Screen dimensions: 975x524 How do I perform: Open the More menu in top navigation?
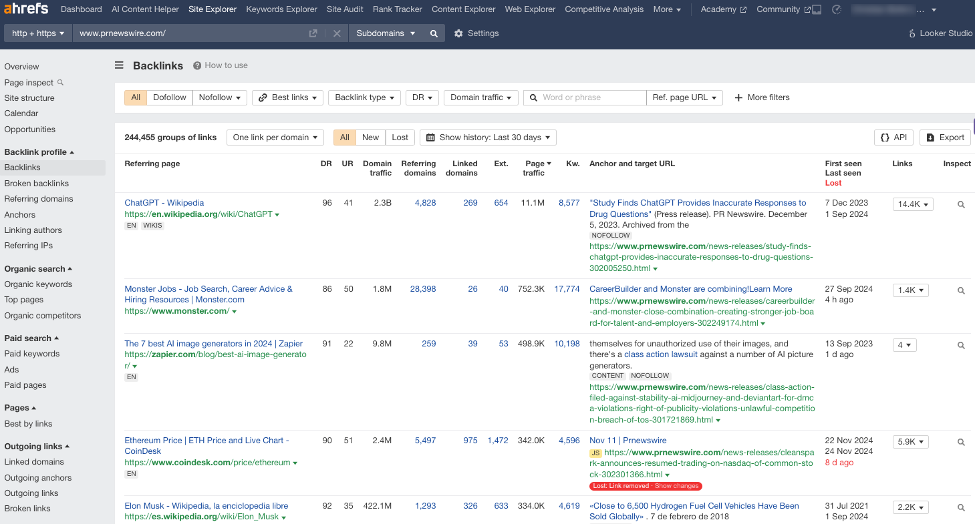click(x=667, y=9)
